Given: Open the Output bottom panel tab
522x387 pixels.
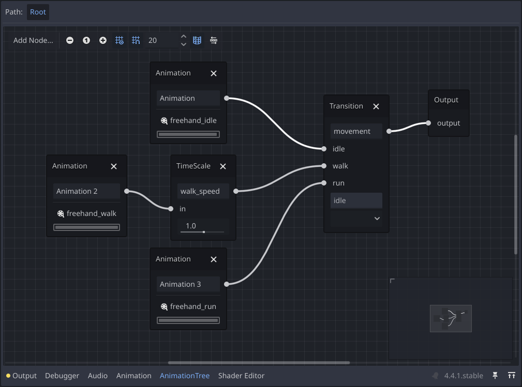Looking at the screenshot, I should click(x=21, y=376).
